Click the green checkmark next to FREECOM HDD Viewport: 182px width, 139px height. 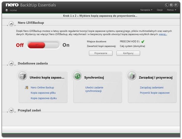pos(143,41)
